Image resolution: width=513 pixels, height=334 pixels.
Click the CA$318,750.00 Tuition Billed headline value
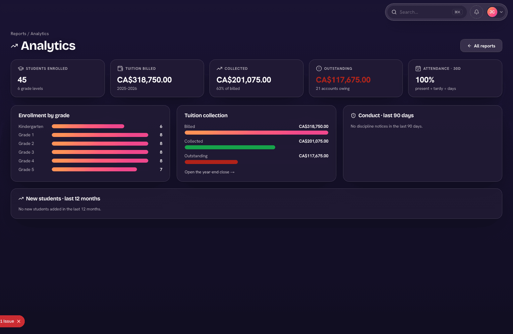pyautogui.click(x=144, y=80)
